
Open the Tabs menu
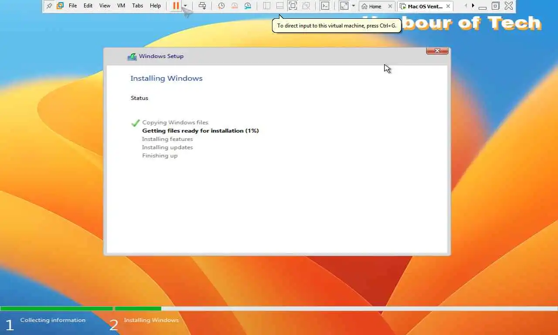click(137, 6)
